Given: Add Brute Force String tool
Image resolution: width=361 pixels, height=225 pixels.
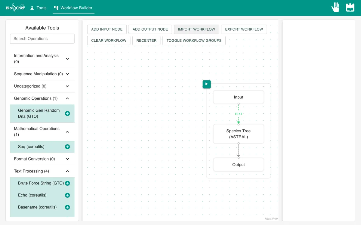Looking at the screenshot, I should click(67, 183).
